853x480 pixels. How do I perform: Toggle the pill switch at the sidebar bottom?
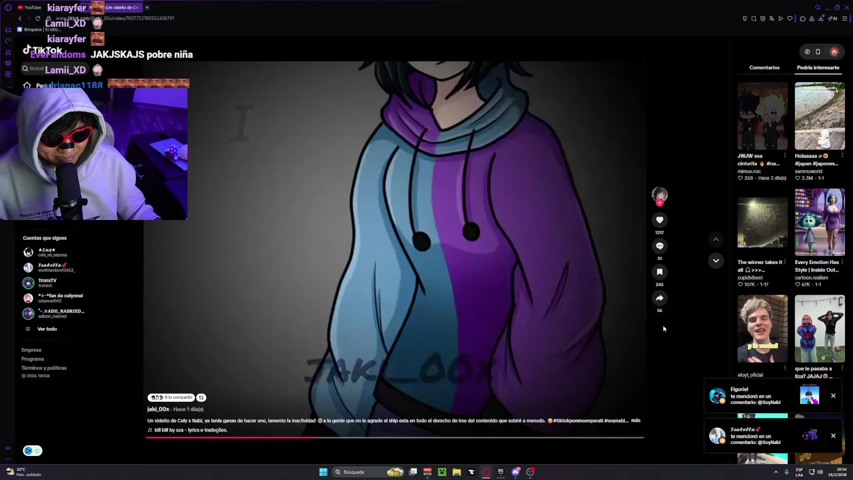tap(33, 451)
